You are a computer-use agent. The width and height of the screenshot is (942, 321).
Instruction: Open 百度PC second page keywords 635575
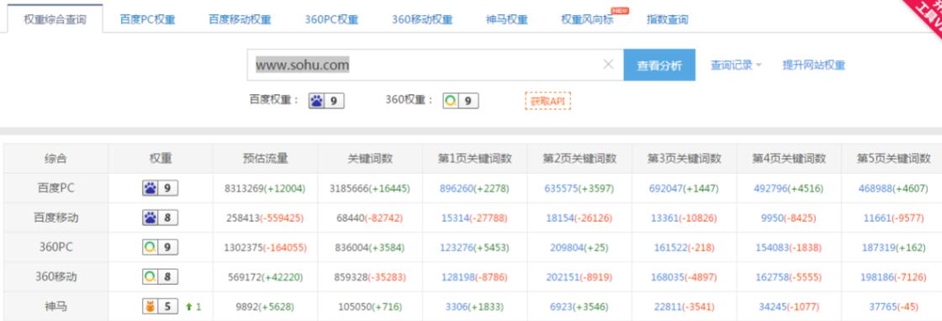pyautogui.click(x=561, y=188)
